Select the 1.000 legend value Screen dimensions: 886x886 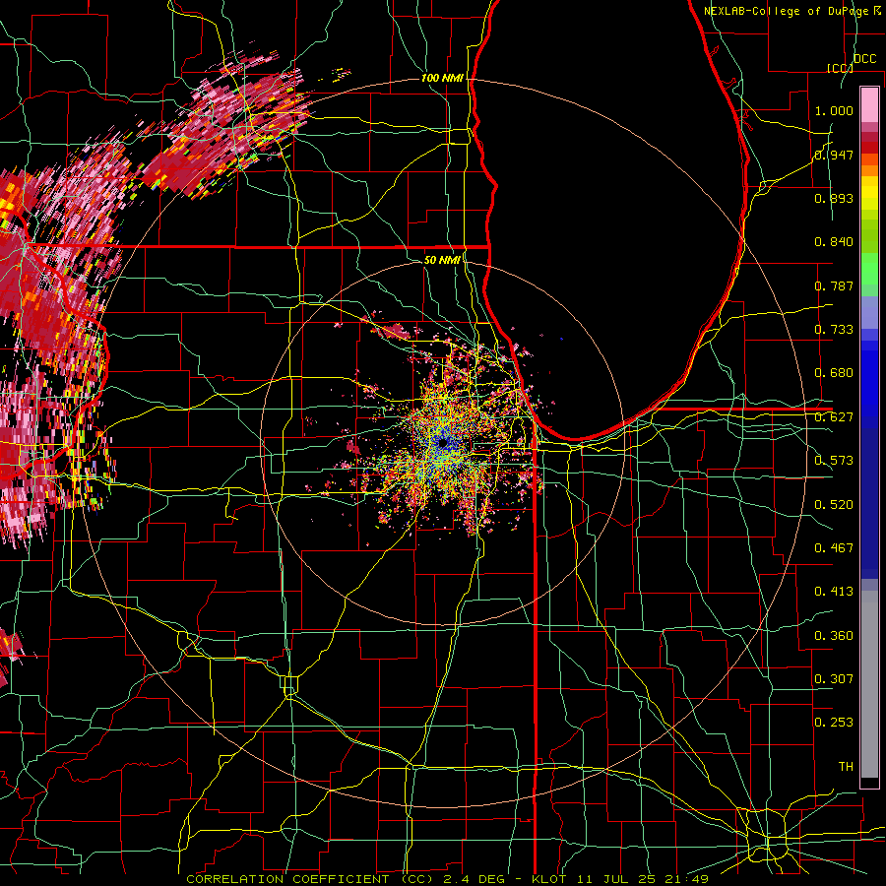[x=834, y=110]
